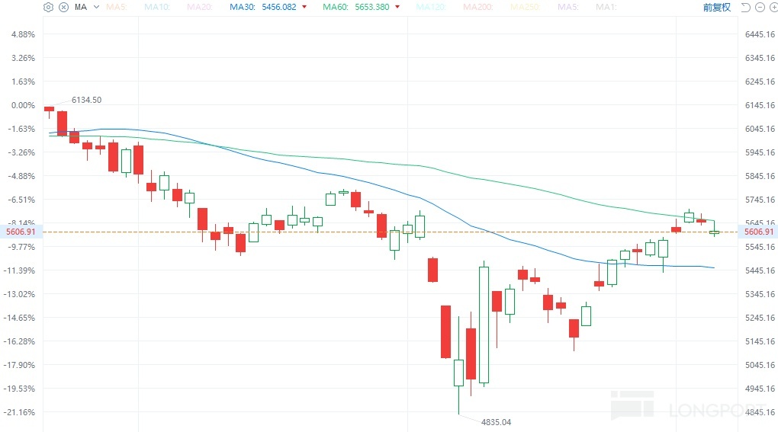Click the LONGPORT watermark logo
Screen dimensions: 778x432
point(689,407)
